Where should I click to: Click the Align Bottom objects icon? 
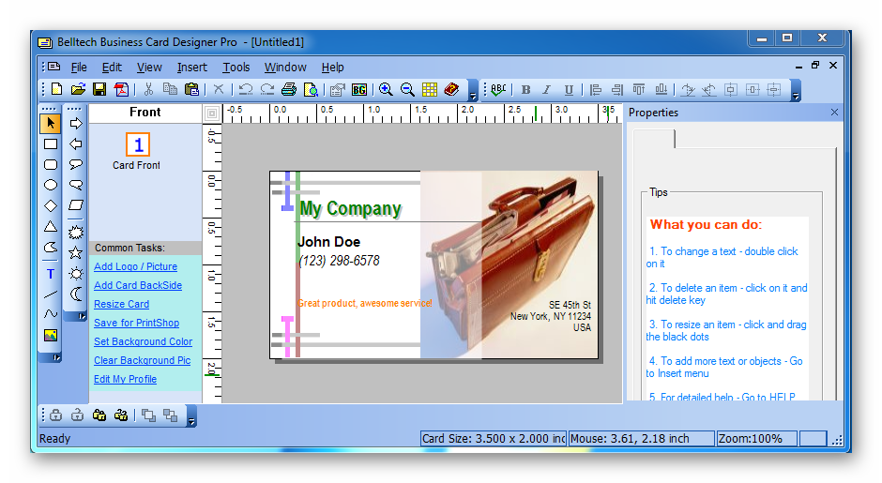661,89
